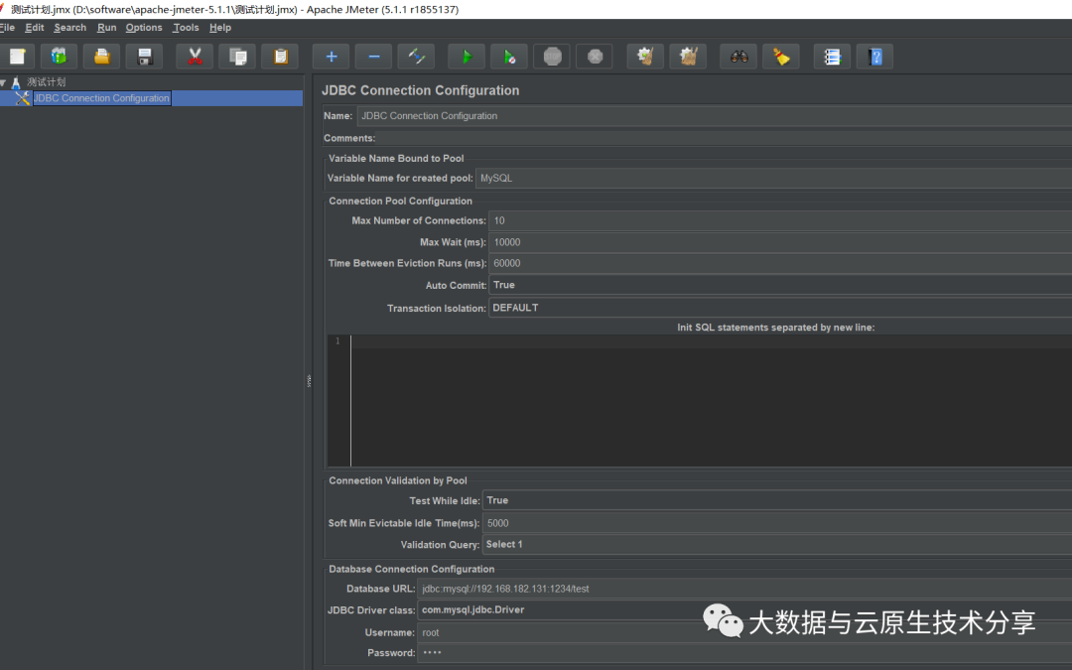Click the Toggle enable/disable icon
Image resolution: width=1072 pixels, height=670 pixels.
(416, 57)
